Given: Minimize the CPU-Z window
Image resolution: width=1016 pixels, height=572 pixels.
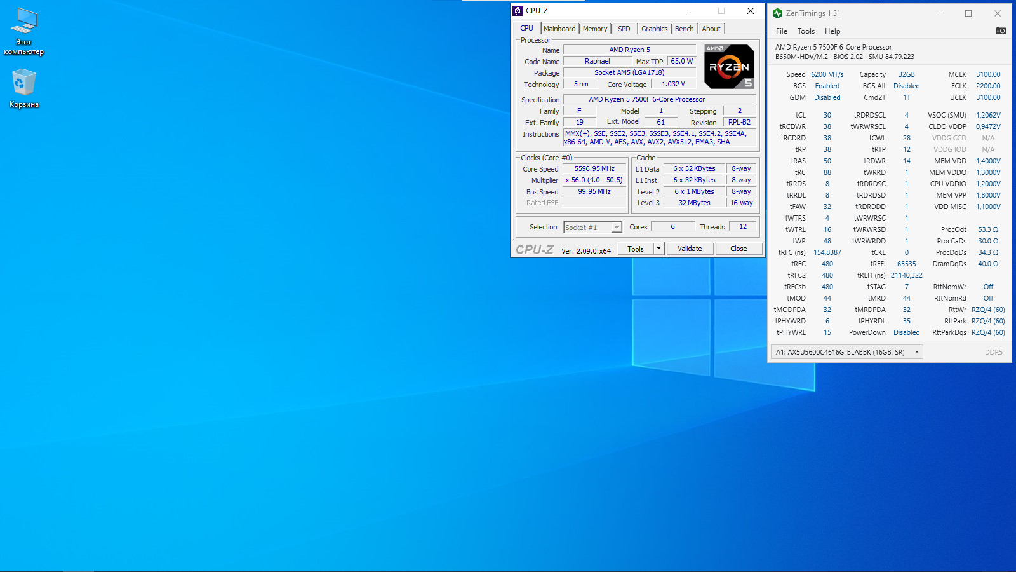Looking at the screenshot, I should click(x=693, y=11).
